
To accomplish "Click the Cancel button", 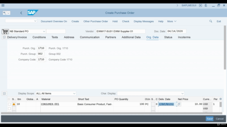I will coord(220,119).
